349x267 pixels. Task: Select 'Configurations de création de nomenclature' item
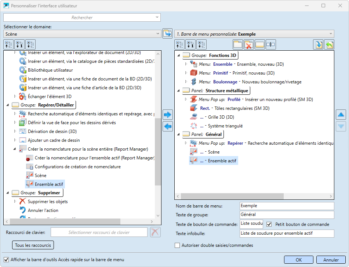click(x=77, y=167)
